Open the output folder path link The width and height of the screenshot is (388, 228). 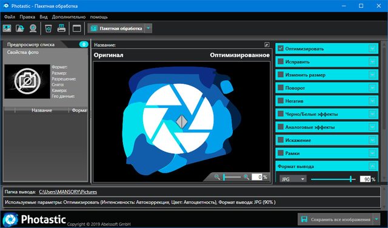click(68, 192)
